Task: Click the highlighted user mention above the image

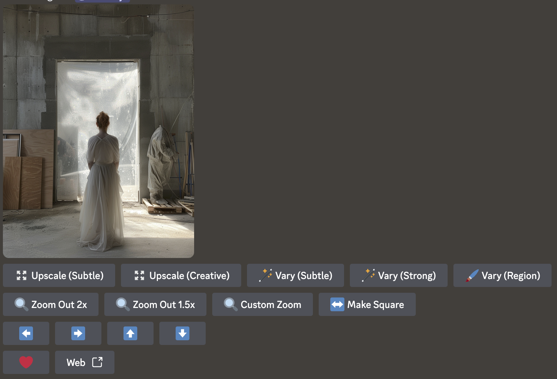Action: pyautogui.click(x=102, y=1)
